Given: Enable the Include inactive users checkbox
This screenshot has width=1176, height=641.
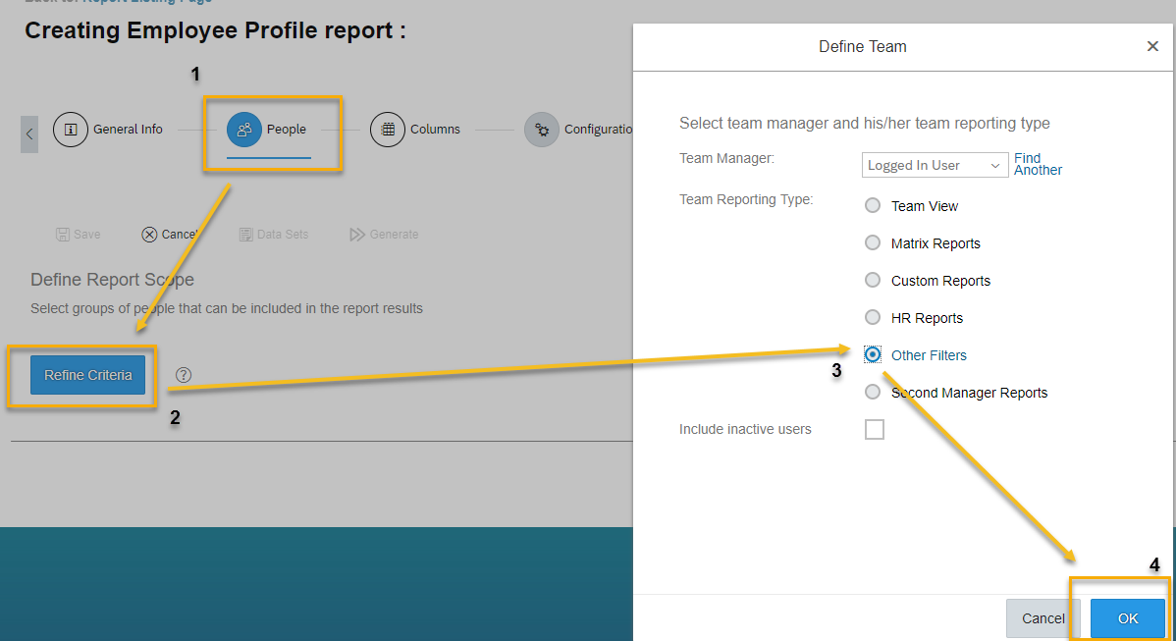Looking at the screenshot, I should click(x=875, y=430).
